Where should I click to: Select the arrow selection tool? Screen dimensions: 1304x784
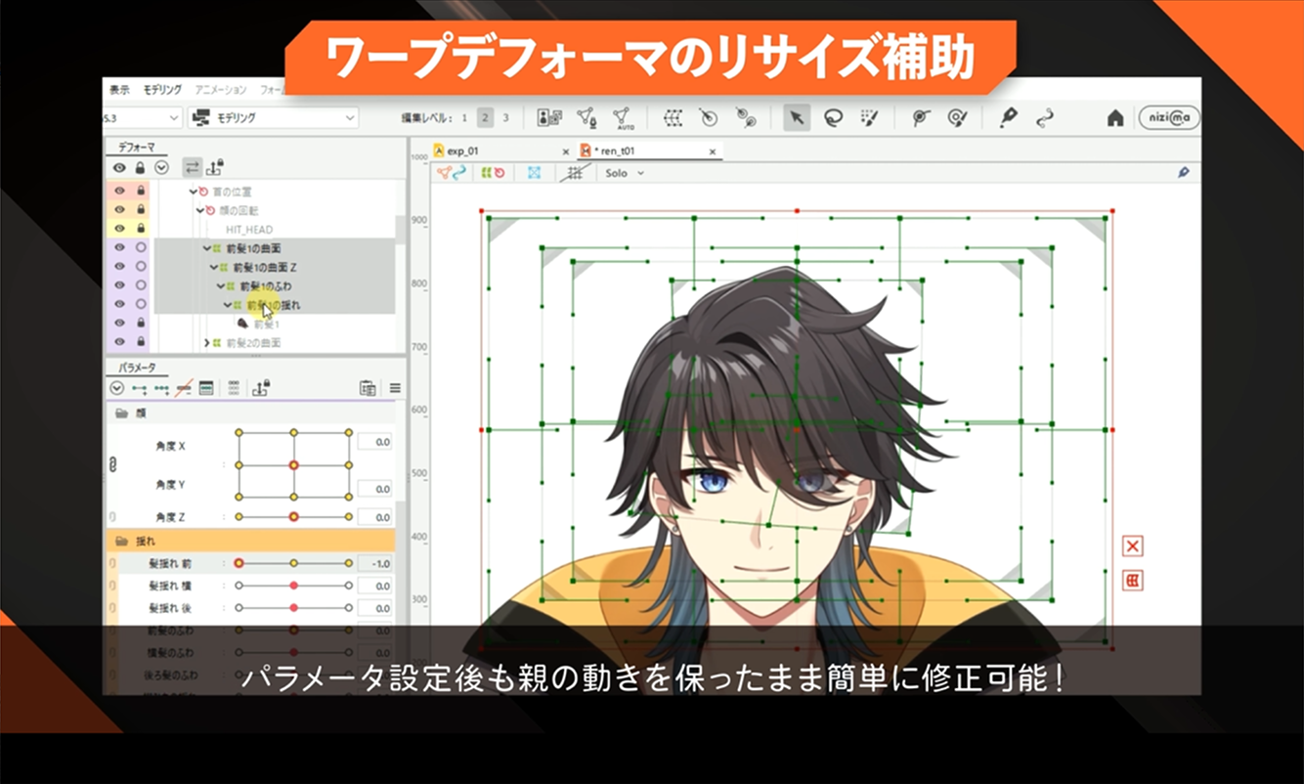[x=796, y=118]
